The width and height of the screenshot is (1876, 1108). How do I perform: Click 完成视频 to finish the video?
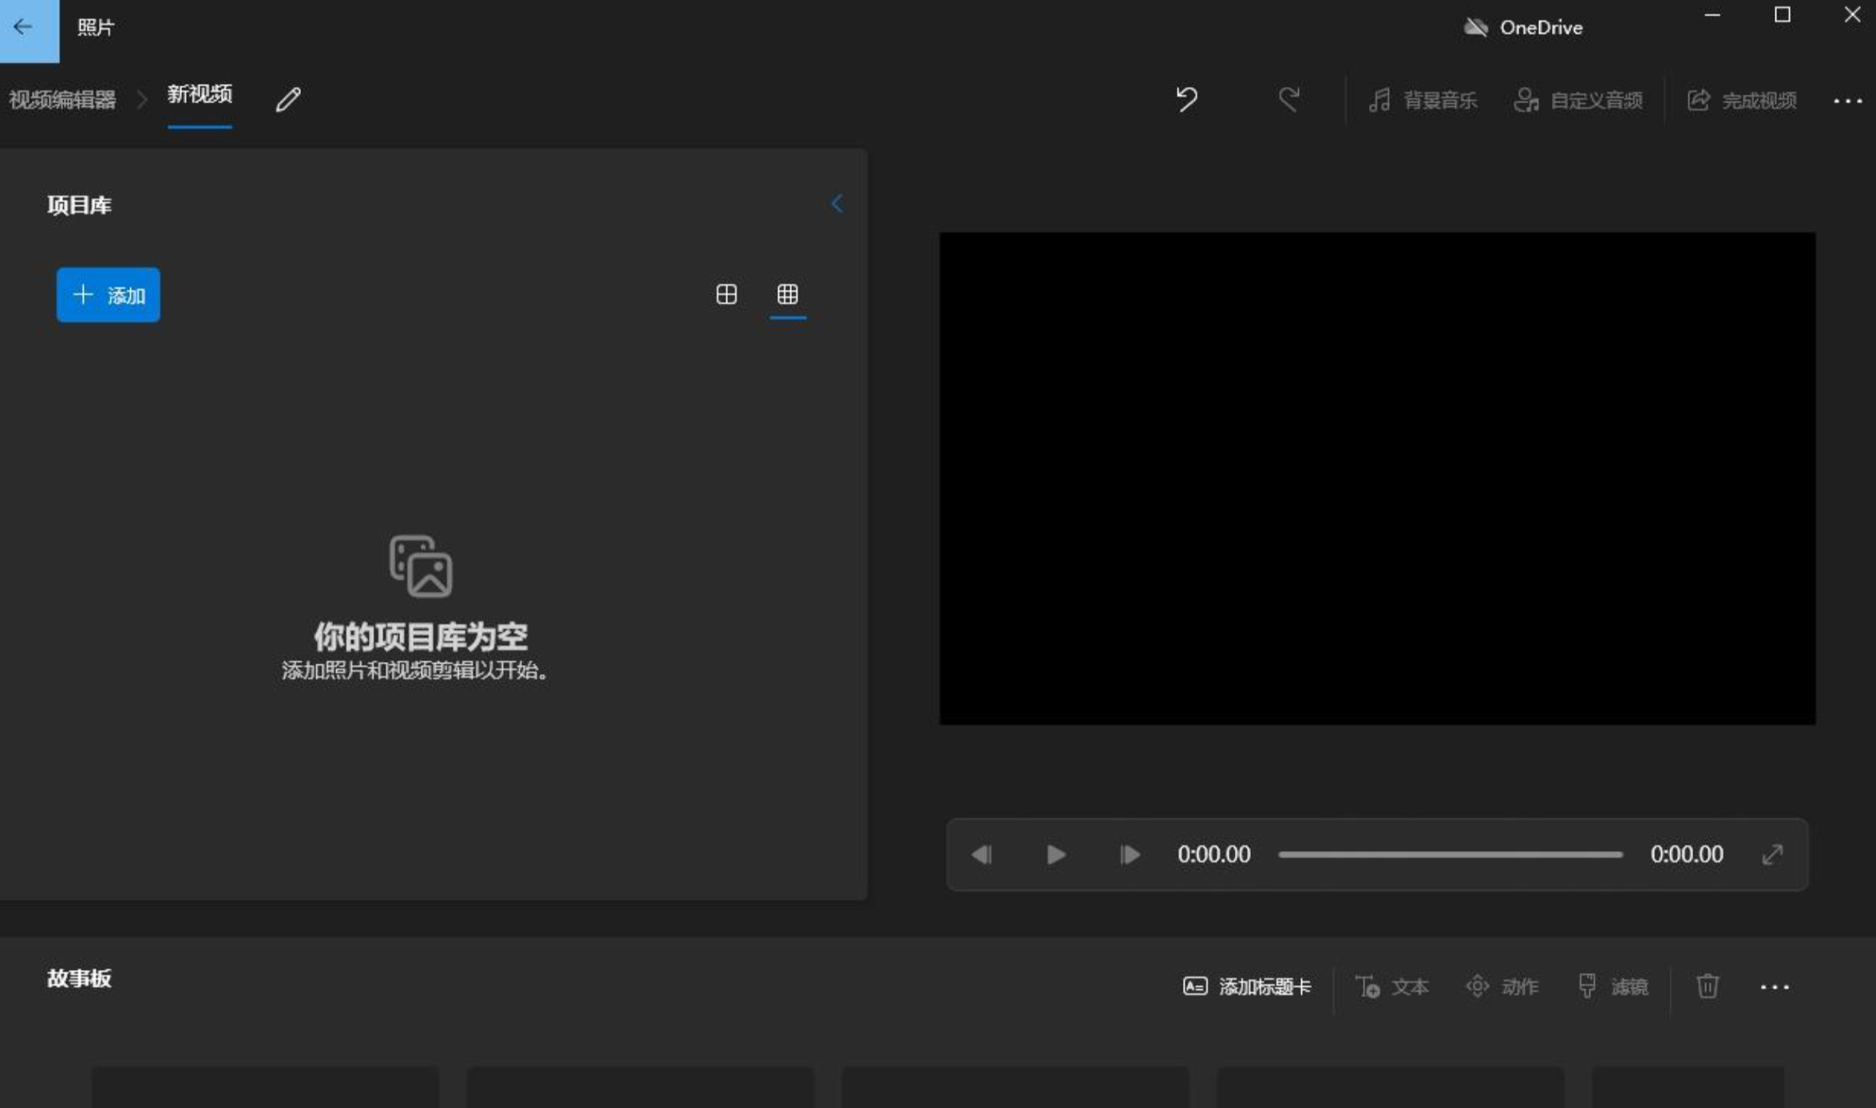[x=1742, y=101]
